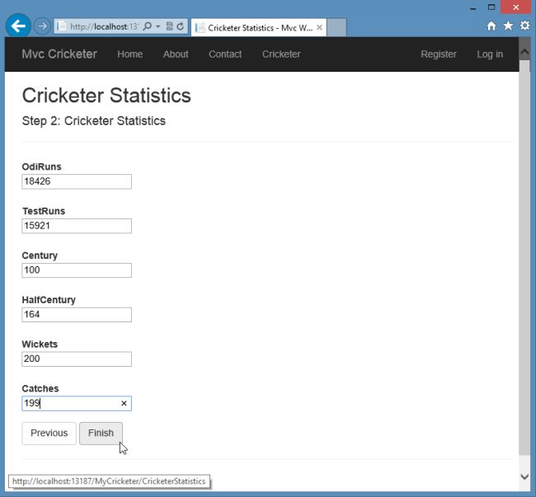Close the browser window
Screen dimensions: 536x497
point(515,7)
